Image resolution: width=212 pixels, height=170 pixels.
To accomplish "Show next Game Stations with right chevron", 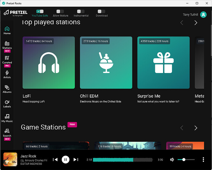I will (x=196, y=128).
